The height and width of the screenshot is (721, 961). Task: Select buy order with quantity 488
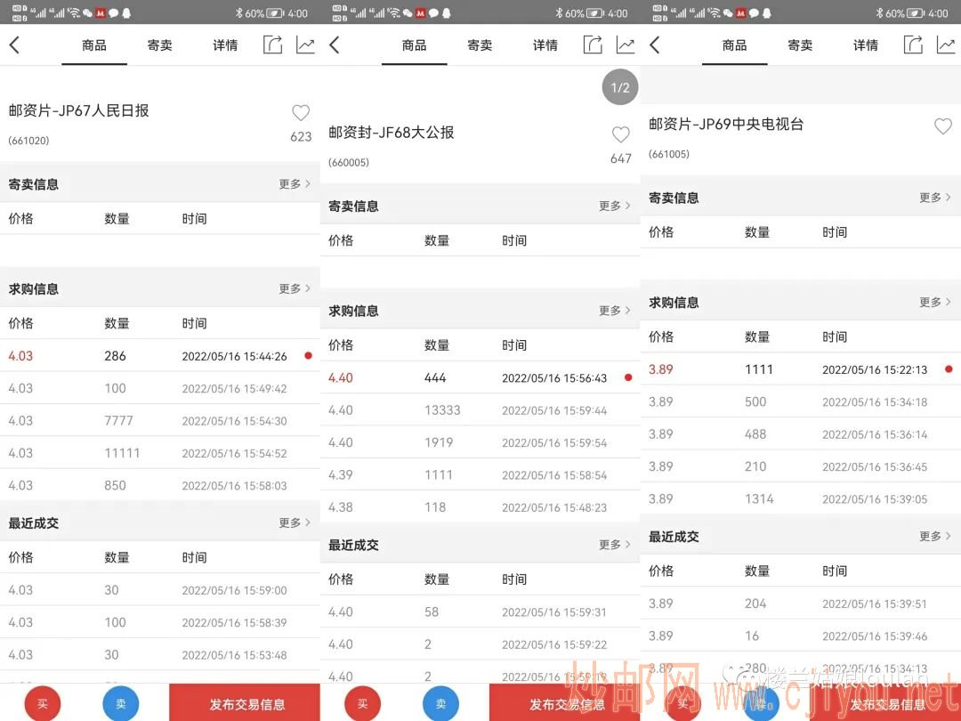(x=801, y=434)
